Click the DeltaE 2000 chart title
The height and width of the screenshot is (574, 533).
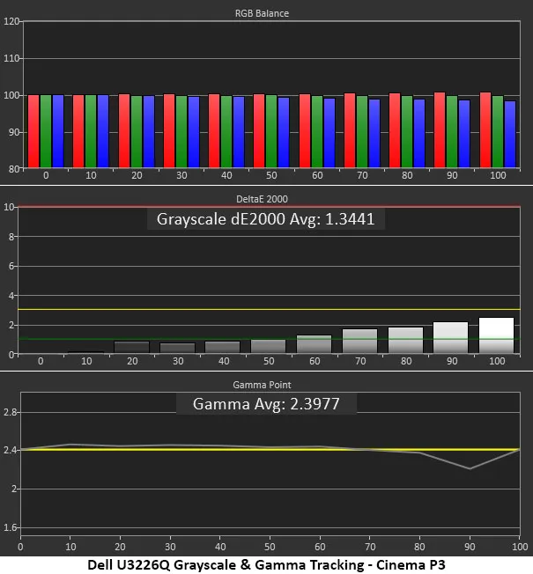tap(266, 200)
